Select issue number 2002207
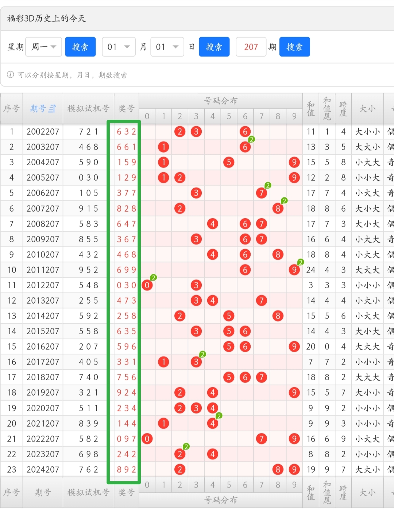Image resolution: width=394 pixels, height=512 pixels. pyautogui.click(x=43, y=132)
